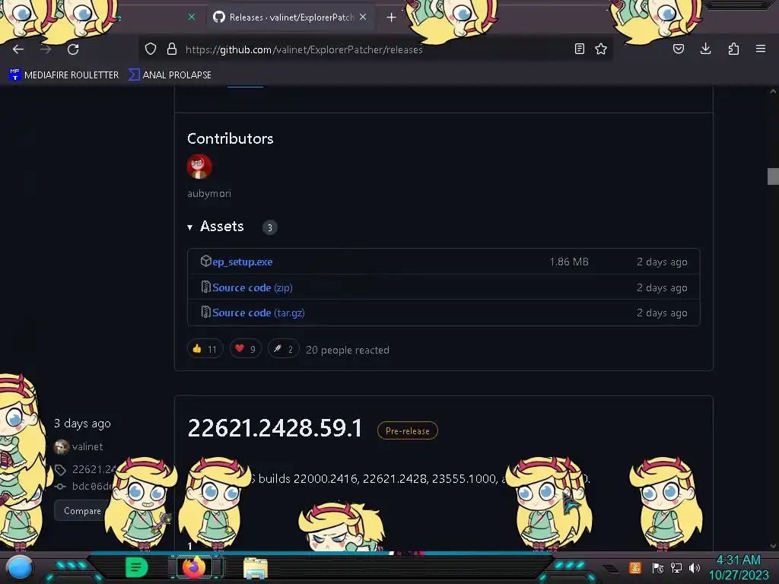Open File Explorer from the taskbar
Viewport: 779px width, 584px height.
(256, 567)
